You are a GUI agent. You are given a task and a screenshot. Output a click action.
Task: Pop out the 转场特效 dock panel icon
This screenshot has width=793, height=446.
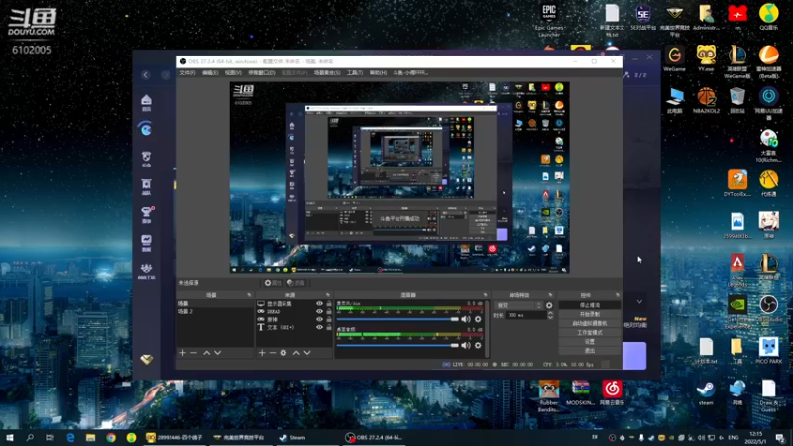(551, 295)
